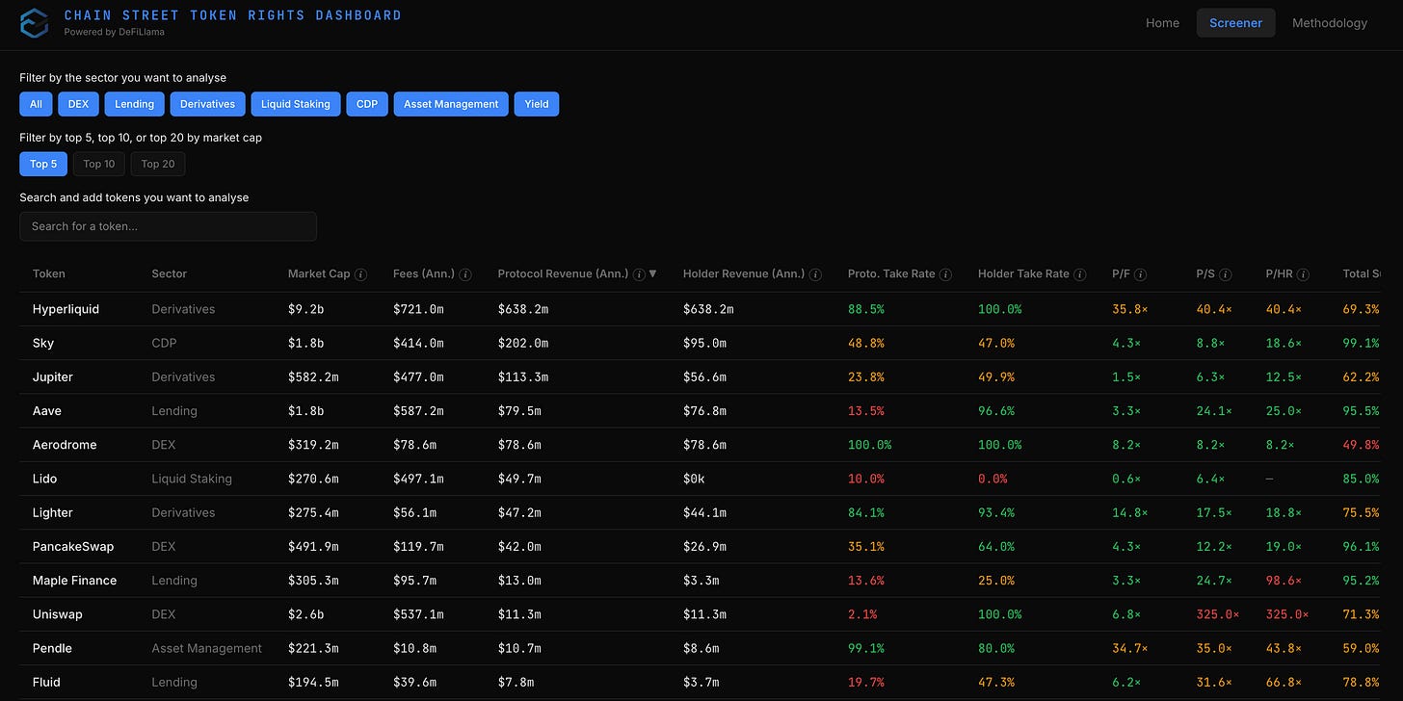Click the Protocol Revenue (Ann.) info icon
This screenshot has width=1403, height=701.
pyautogui.click(x=639, y=274)
